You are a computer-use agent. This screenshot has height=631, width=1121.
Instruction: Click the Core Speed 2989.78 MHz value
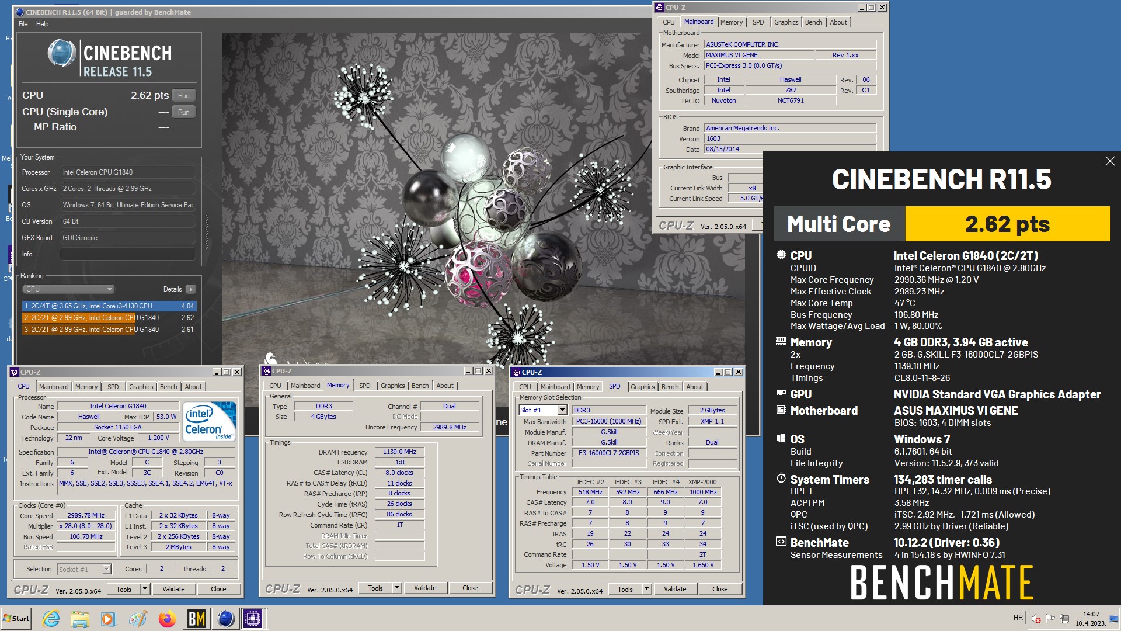(x=86, y=516)
